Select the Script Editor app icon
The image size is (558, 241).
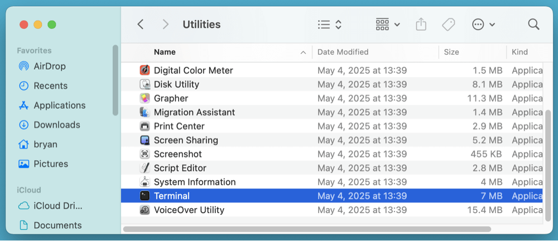145,168
